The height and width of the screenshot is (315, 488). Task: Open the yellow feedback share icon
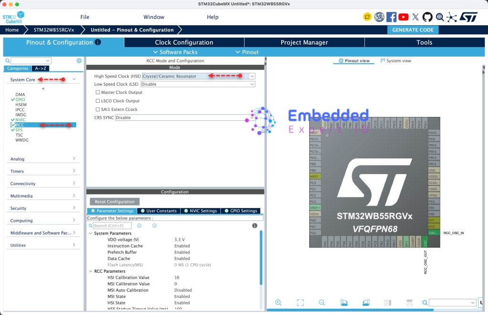coord(367,17)
